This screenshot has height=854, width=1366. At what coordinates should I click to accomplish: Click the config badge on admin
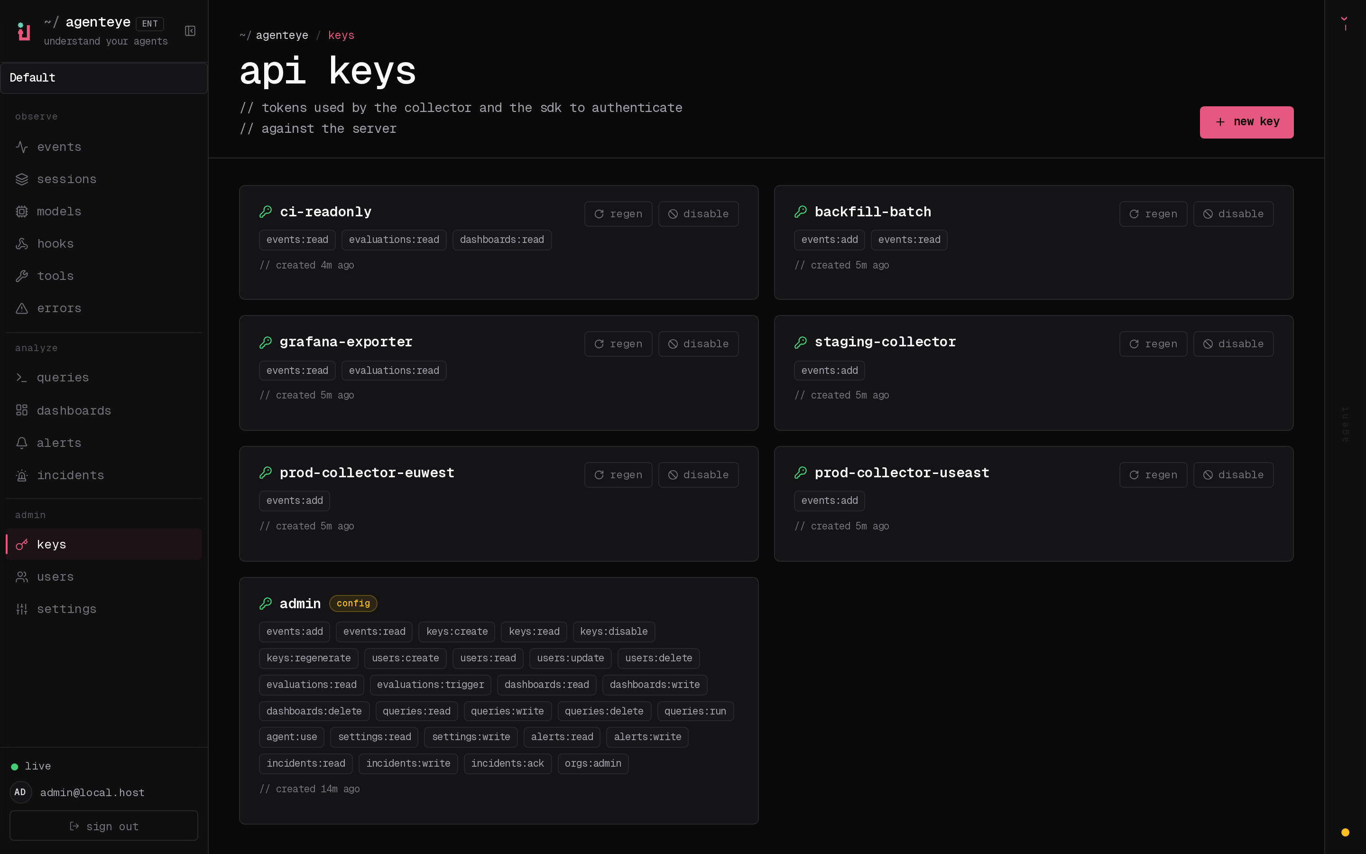(x=353, y=604)
